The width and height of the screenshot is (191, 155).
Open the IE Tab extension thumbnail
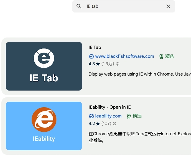point(44,66)
